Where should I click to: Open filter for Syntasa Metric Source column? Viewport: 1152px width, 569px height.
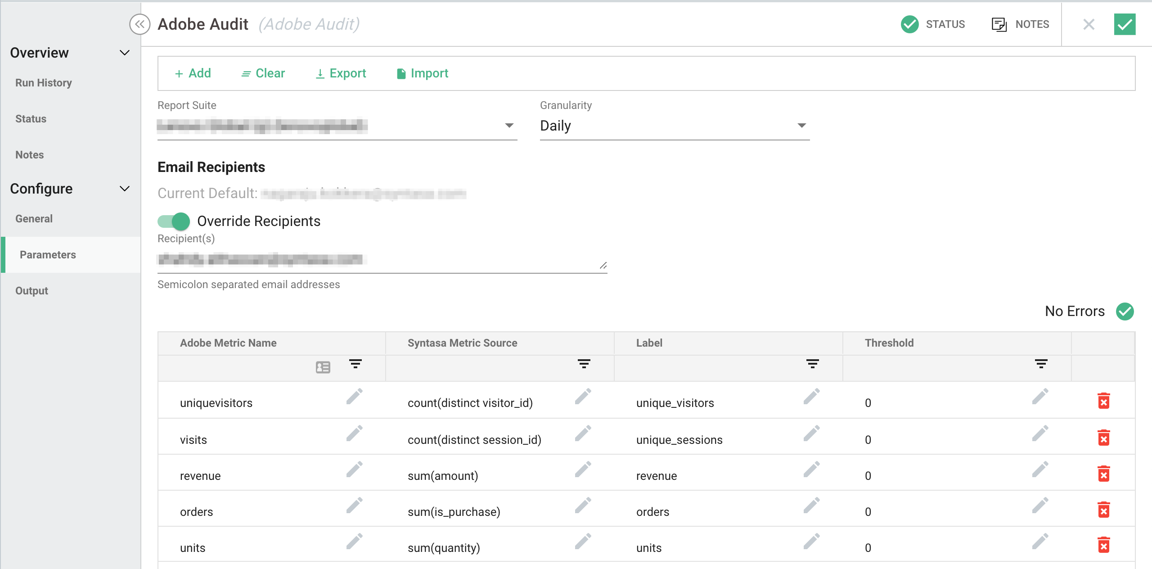point(584,364)
